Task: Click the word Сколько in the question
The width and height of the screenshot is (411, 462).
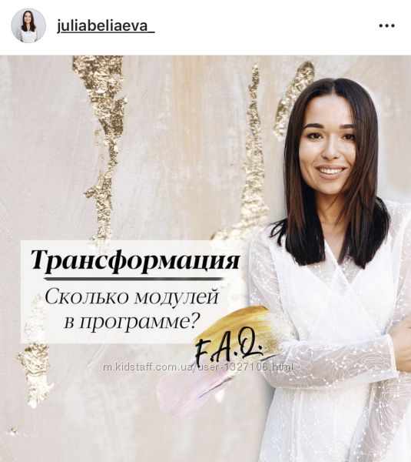Action: (87, 296)
